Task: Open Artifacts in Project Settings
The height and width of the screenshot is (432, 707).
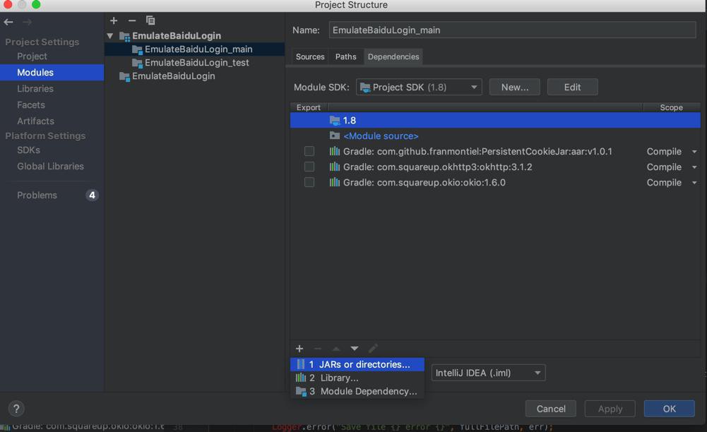Action: coord(35,121)
